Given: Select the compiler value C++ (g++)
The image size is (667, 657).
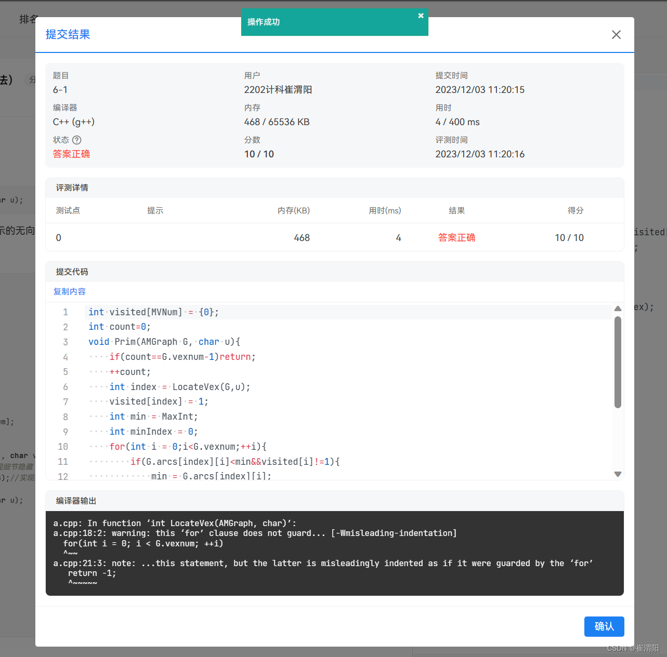Looking at the screenshot, I should 74,122.
